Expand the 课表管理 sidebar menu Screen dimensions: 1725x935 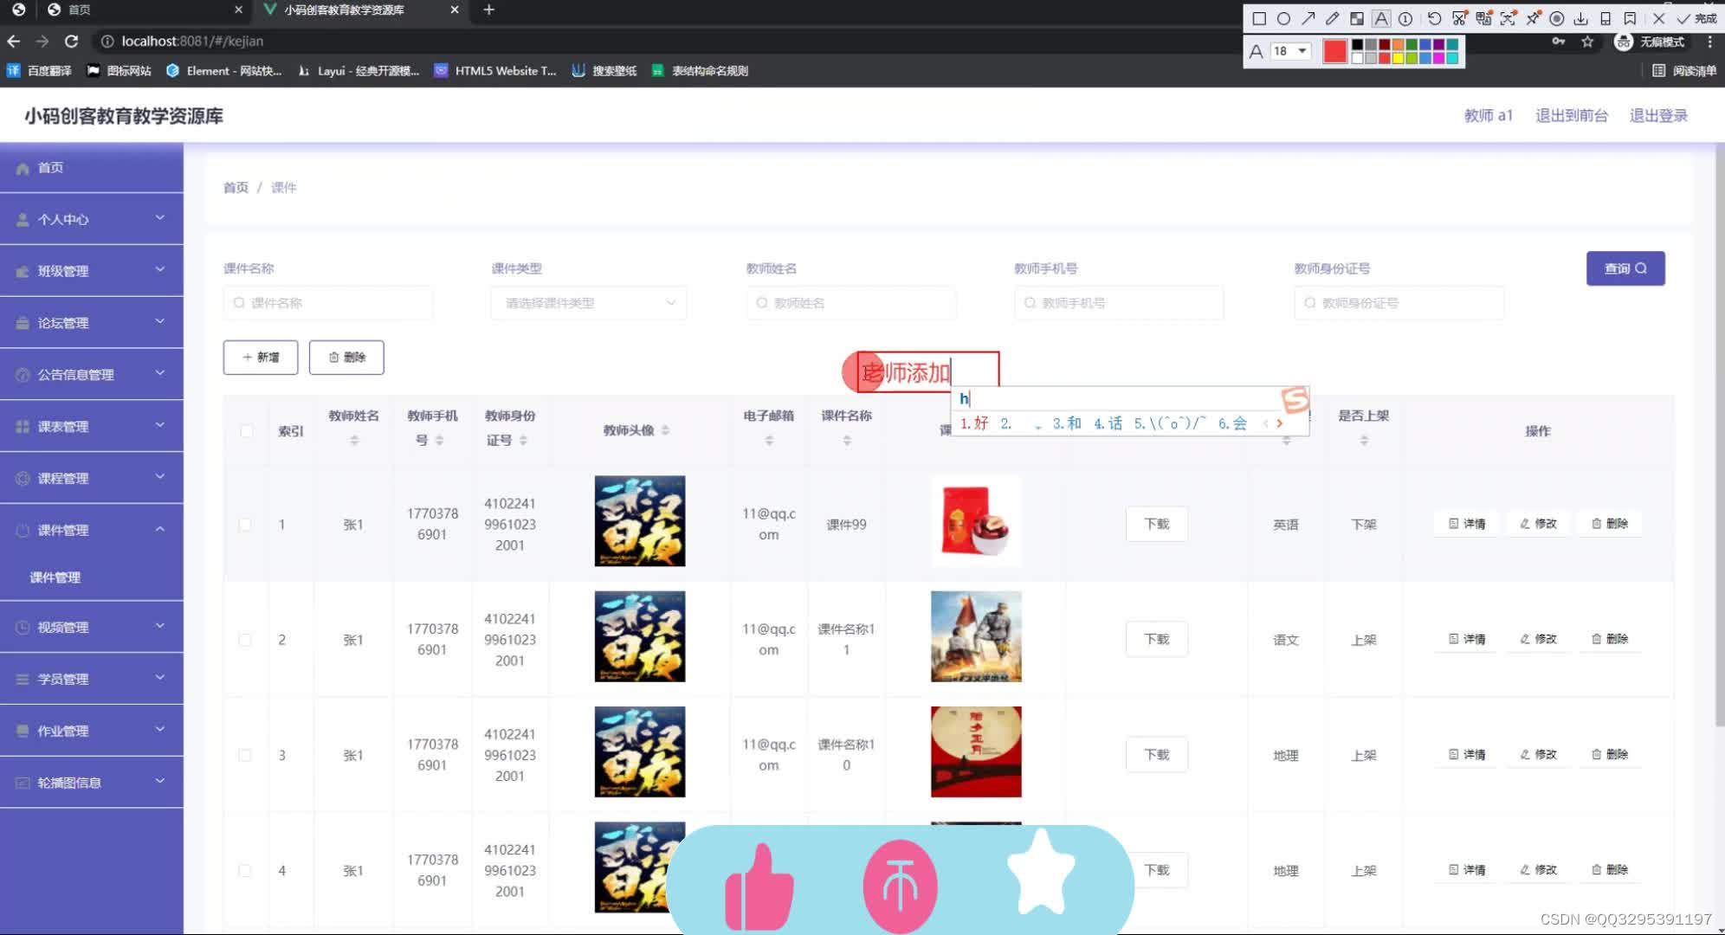point(91,427)
